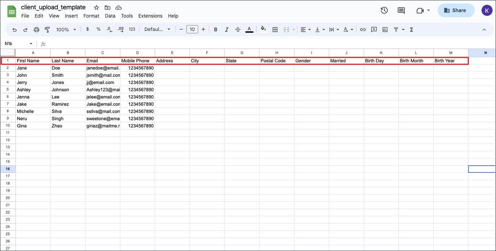Open version history

[x=384, y=10]
